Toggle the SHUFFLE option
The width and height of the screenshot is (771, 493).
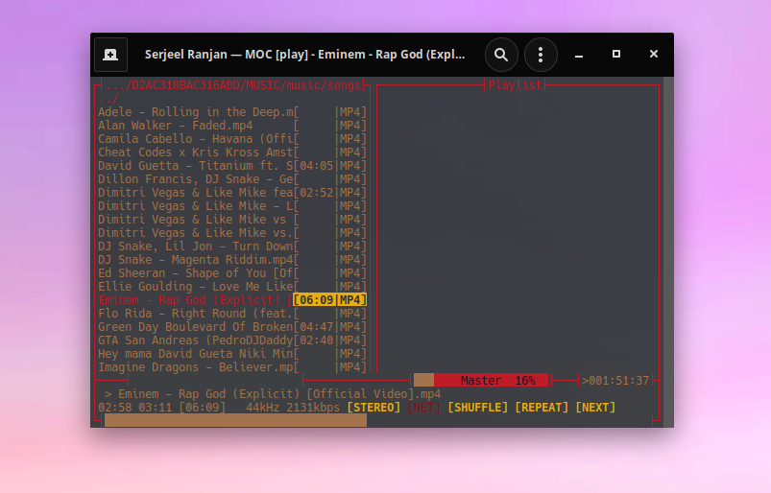[477, 408]
